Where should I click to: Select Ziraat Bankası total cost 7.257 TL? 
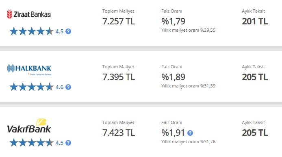point(119,21)
